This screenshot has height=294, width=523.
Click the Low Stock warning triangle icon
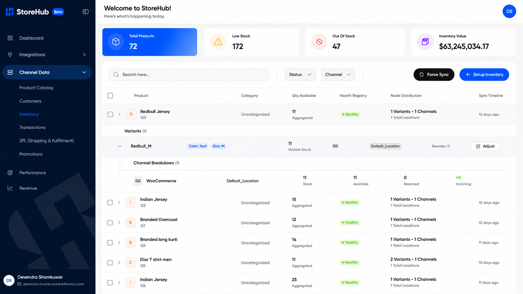218,42
